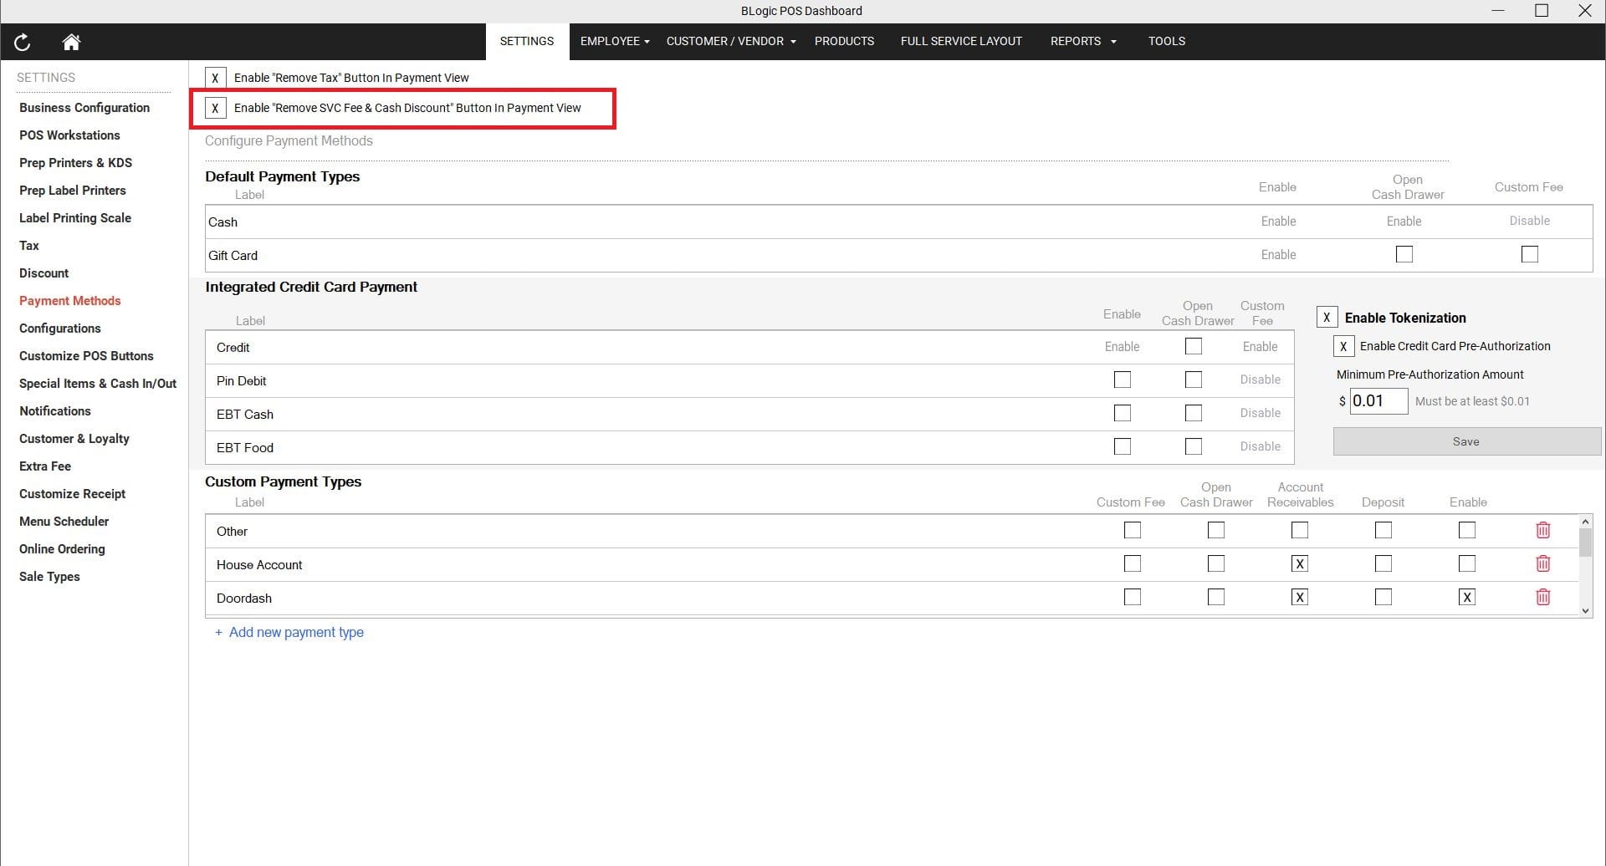Expand the Reports dropdown menu
The height and width of the screenshot is (866, 1606).
pyautogui.click(x=1082, y=41)
